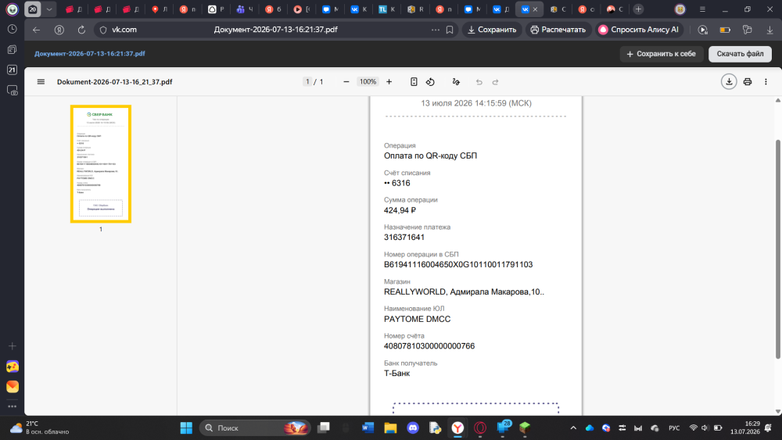Image resolution: width=782 pixels, height=440 pixels.
Task: Click the taskbar Поиск search box
Action: pyautogui.click(x=256, y=427)
